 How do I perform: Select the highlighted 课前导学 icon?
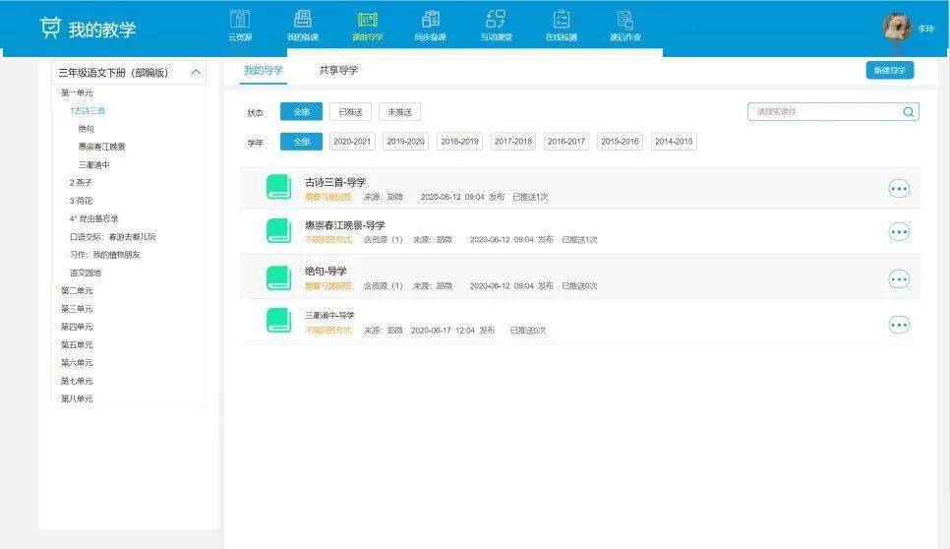coord(367,20)
